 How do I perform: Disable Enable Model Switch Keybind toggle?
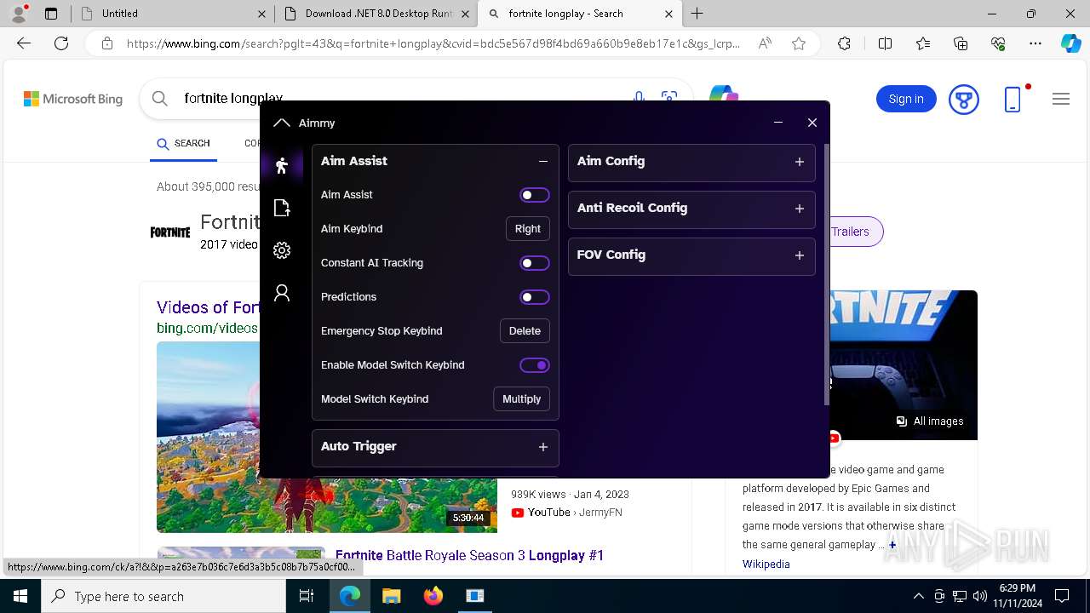coord(535,365)
